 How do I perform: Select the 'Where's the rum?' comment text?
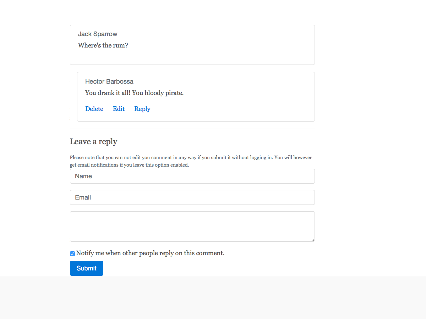(103, 45)
